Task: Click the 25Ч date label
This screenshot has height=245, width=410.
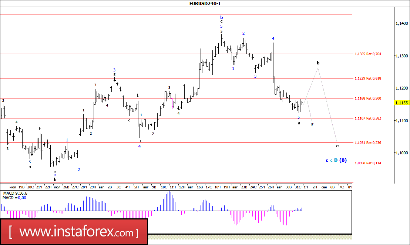Action: pyautogui.click(x=262, y=187)
